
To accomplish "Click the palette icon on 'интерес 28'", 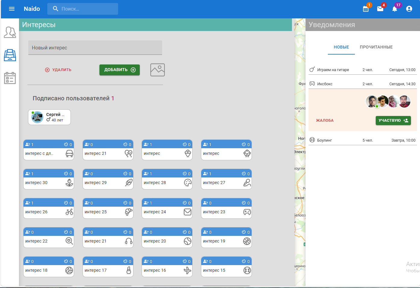I will (x=188, y=183).
